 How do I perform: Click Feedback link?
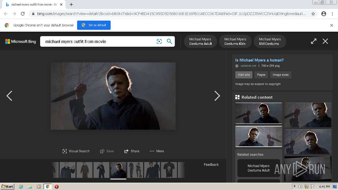211,164
